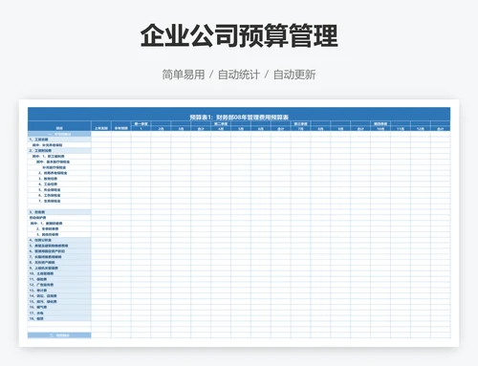Open the budget spreadsheet preview thumbnail
Image resolution: width=478 pixels, height=366 pixels.
[239, 223]
